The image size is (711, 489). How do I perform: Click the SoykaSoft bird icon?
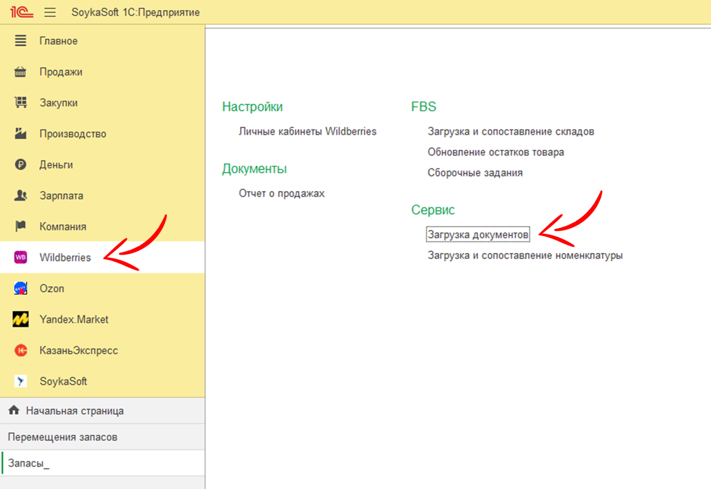click(20, 381)
